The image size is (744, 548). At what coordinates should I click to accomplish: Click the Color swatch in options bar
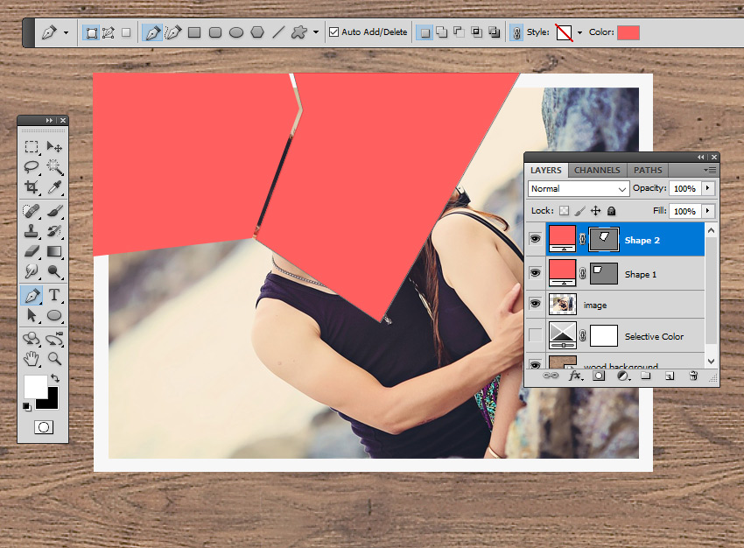point(628,32)
